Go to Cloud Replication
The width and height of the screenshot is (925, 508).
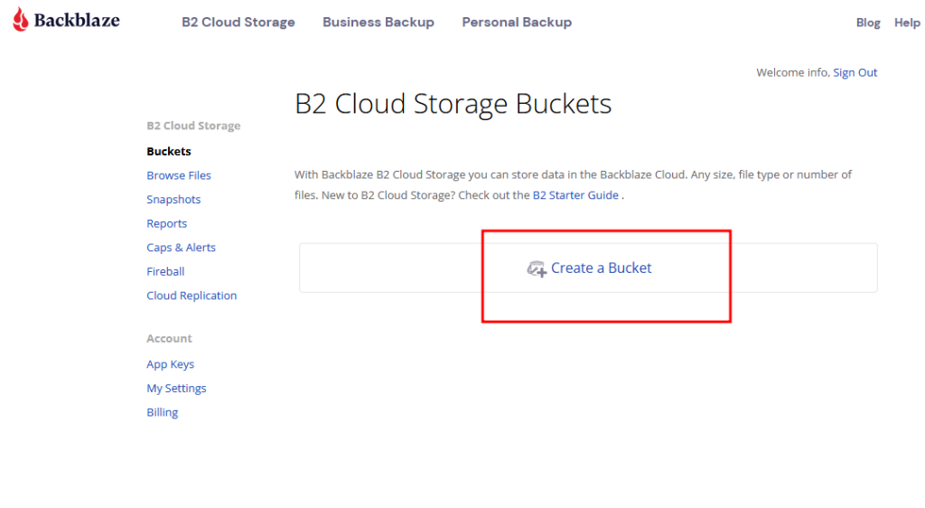click(192, 296)
